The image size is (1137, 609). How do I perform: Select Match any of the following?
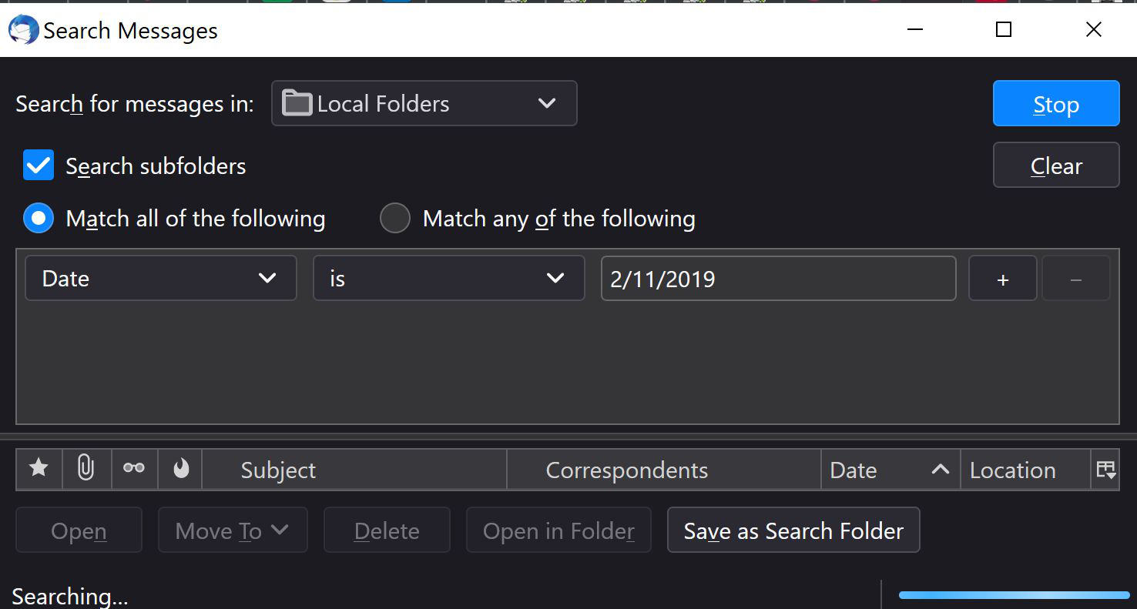tap(395, 219)
